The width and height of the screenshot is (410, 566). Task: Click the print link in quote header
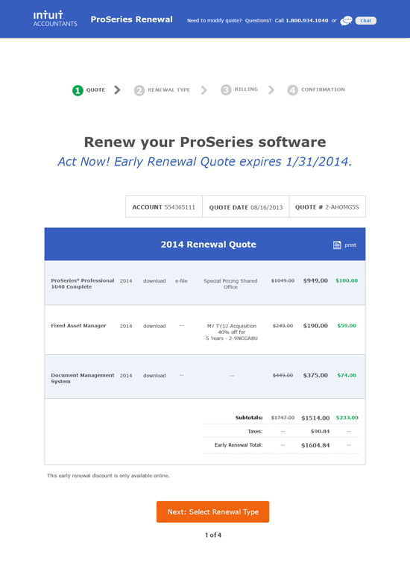click(350, 245)
